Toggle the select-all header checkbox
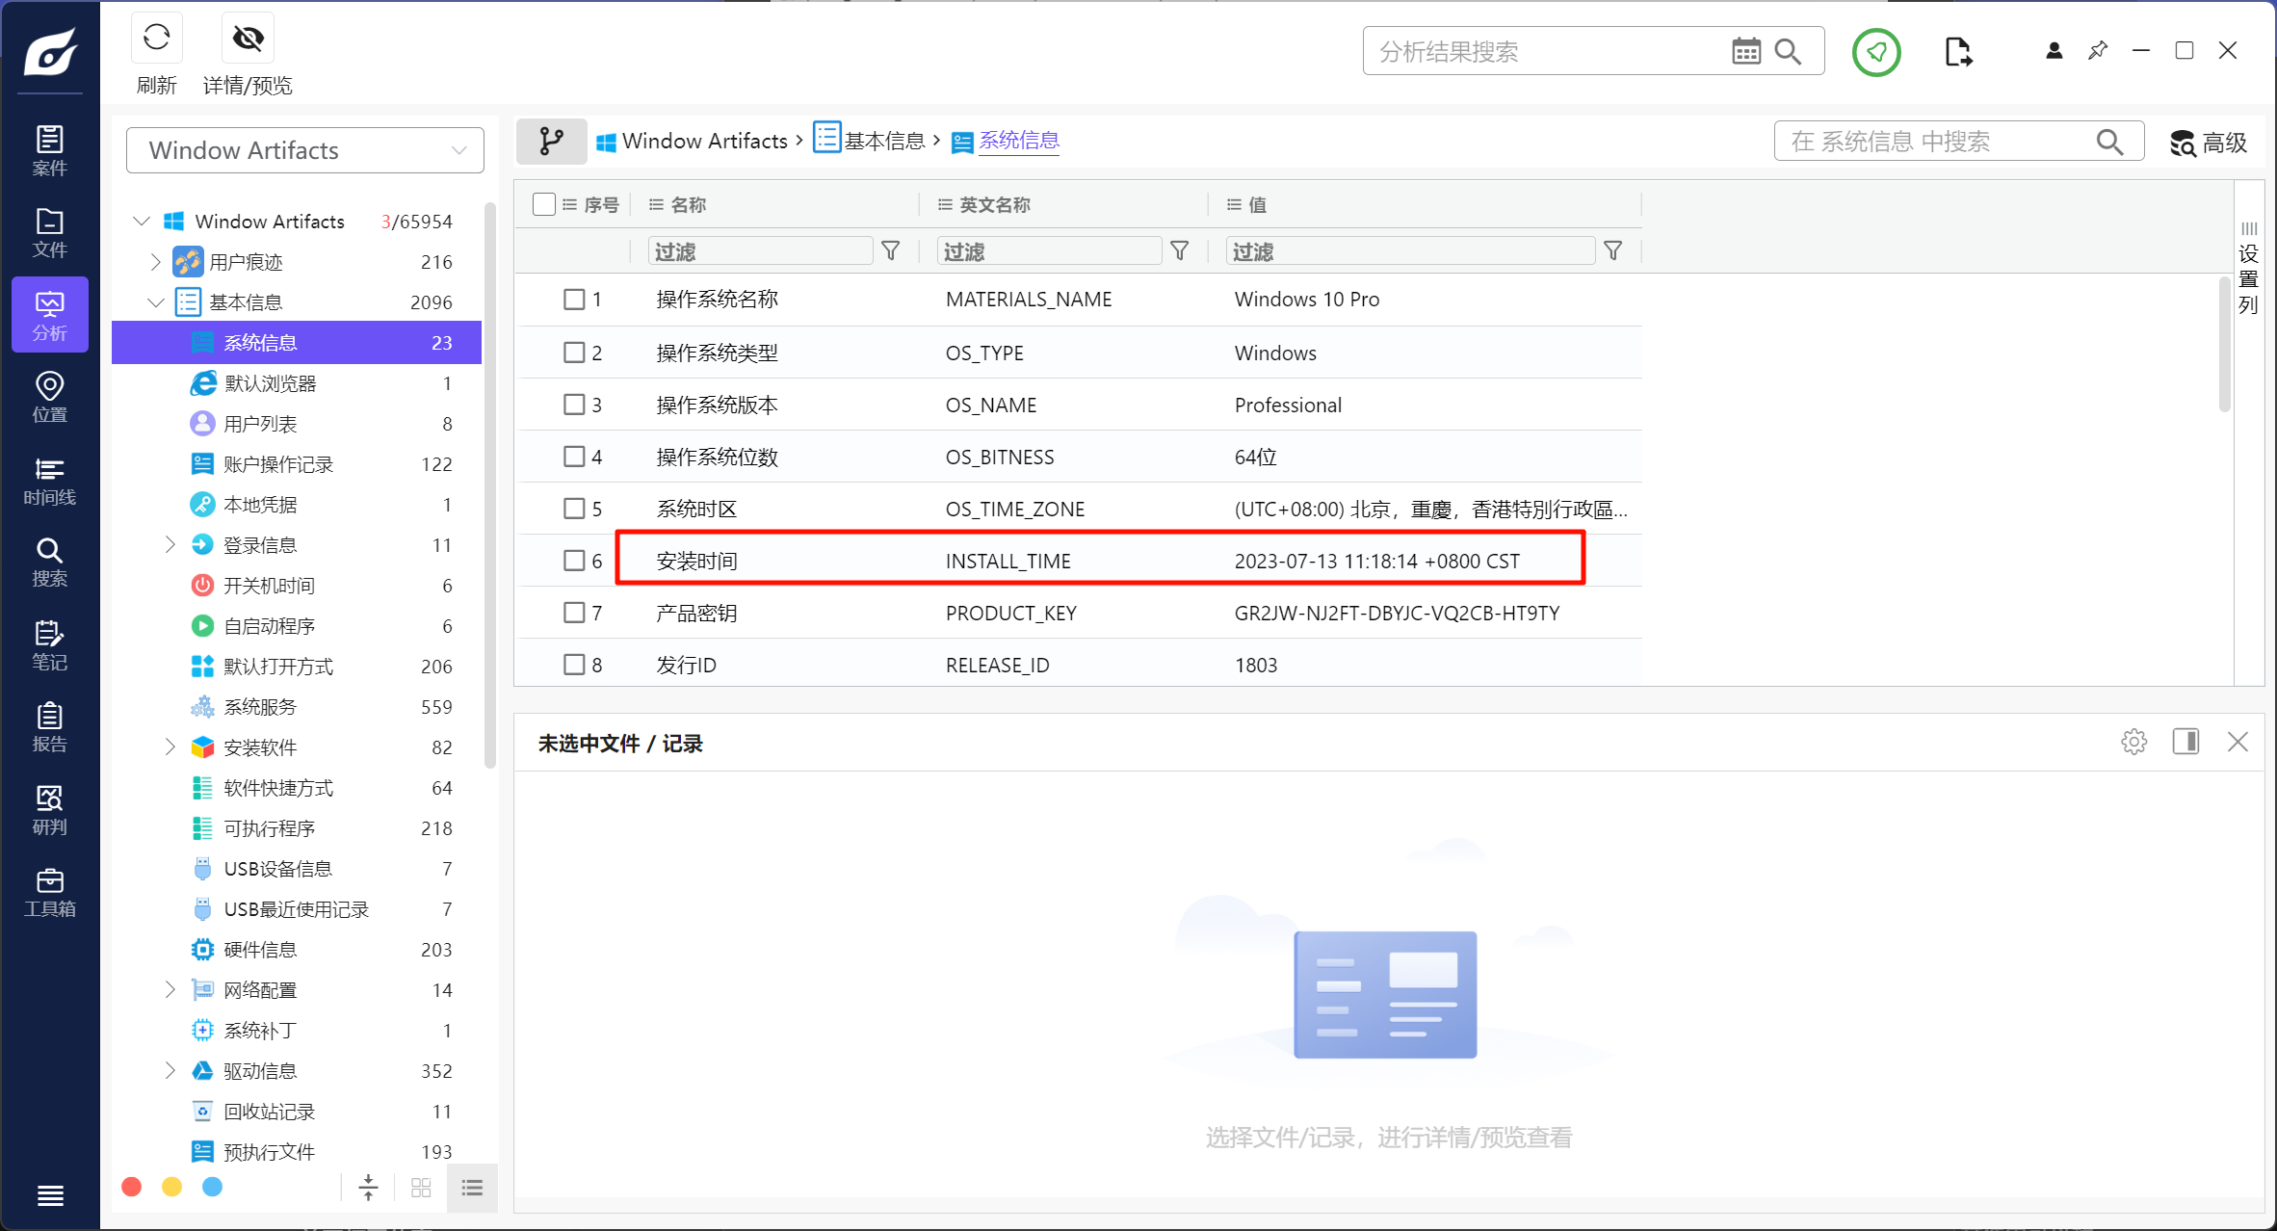 544,204
